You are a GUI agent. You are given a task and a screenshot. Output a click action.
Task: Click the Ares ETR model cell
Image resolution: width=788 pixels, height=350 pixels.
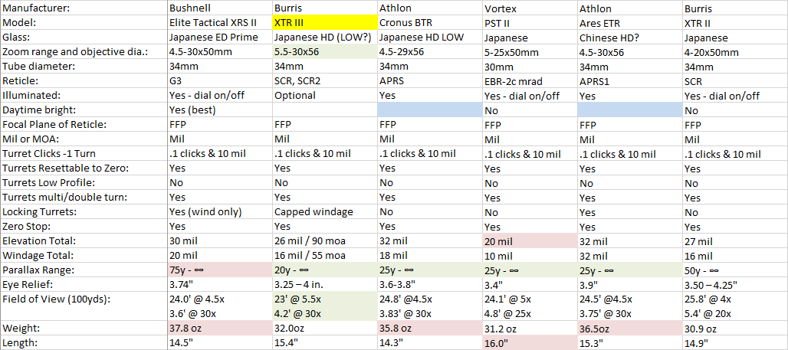point(629,22)
